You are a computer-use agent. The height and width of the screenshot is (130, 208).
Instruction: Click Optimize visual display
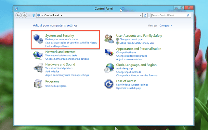[x=128, y=88]
